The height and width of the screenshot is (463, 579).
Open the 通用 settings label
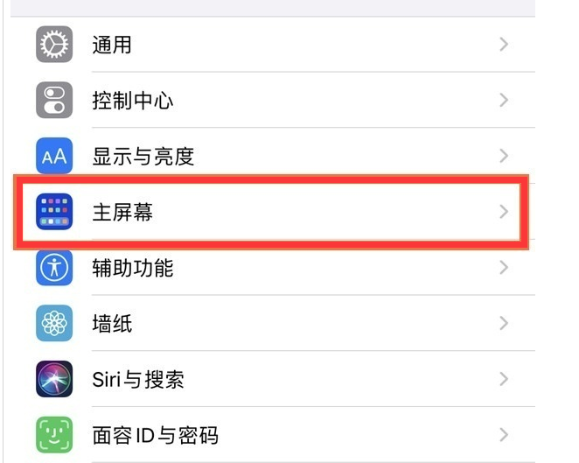[x=112, y=45]
